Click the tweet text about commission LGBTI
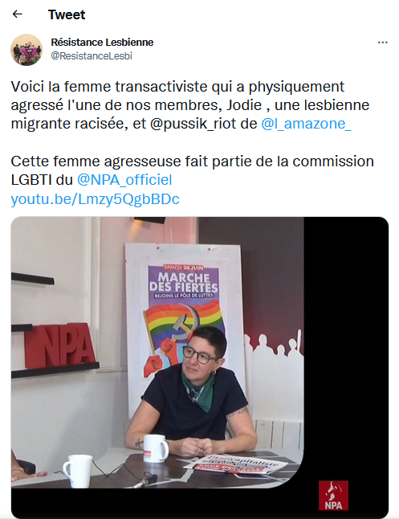399x519 pixels. (x=192, y=170)
